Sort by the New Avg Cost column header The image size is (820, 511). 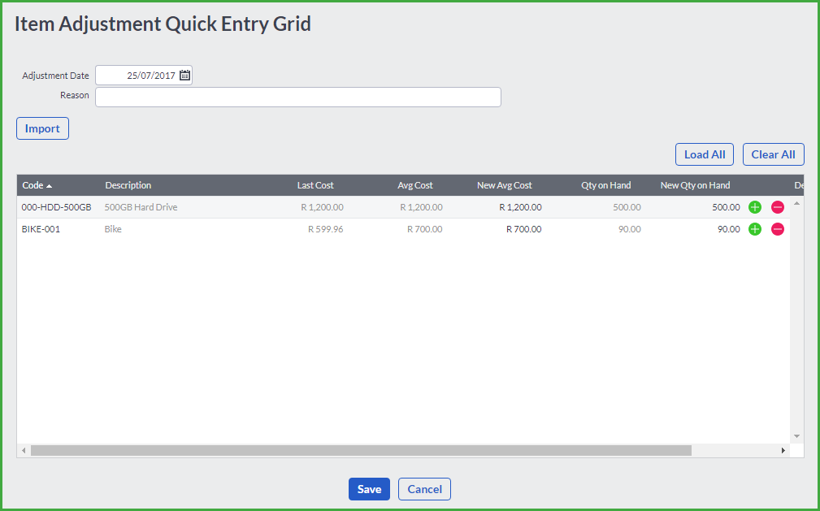[504, 185]
